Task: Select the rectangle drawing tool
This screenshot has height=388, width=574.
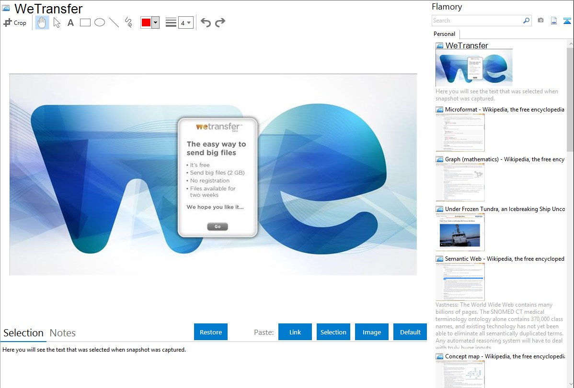Action: [x=85, y=22]
